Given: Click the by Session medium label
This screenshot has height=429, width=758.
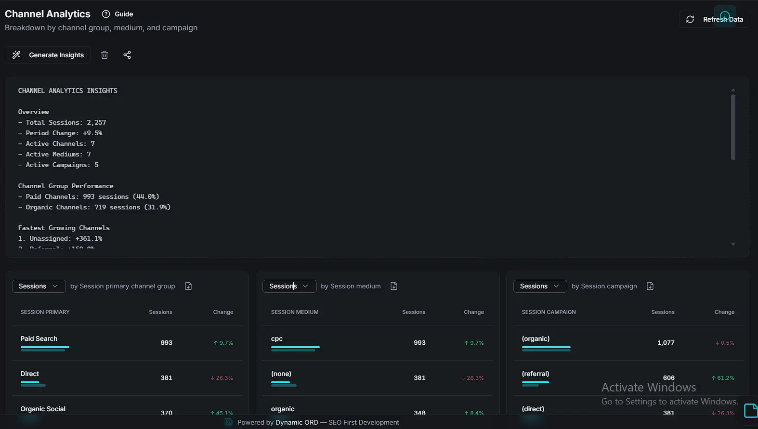Looking at the screenshot, I should (x=351, y=286).
